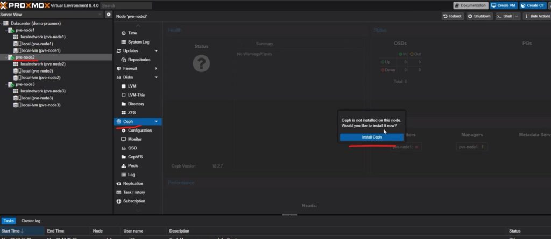The width and height of the screenshot is (551, 239).
Task: Open the Directory storage page
Action: coord(137,104)
